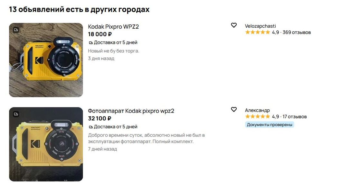Click the description starting with Доброго времени суток
The height and width of the screenshot is (188, 351).
pos(146,138)
